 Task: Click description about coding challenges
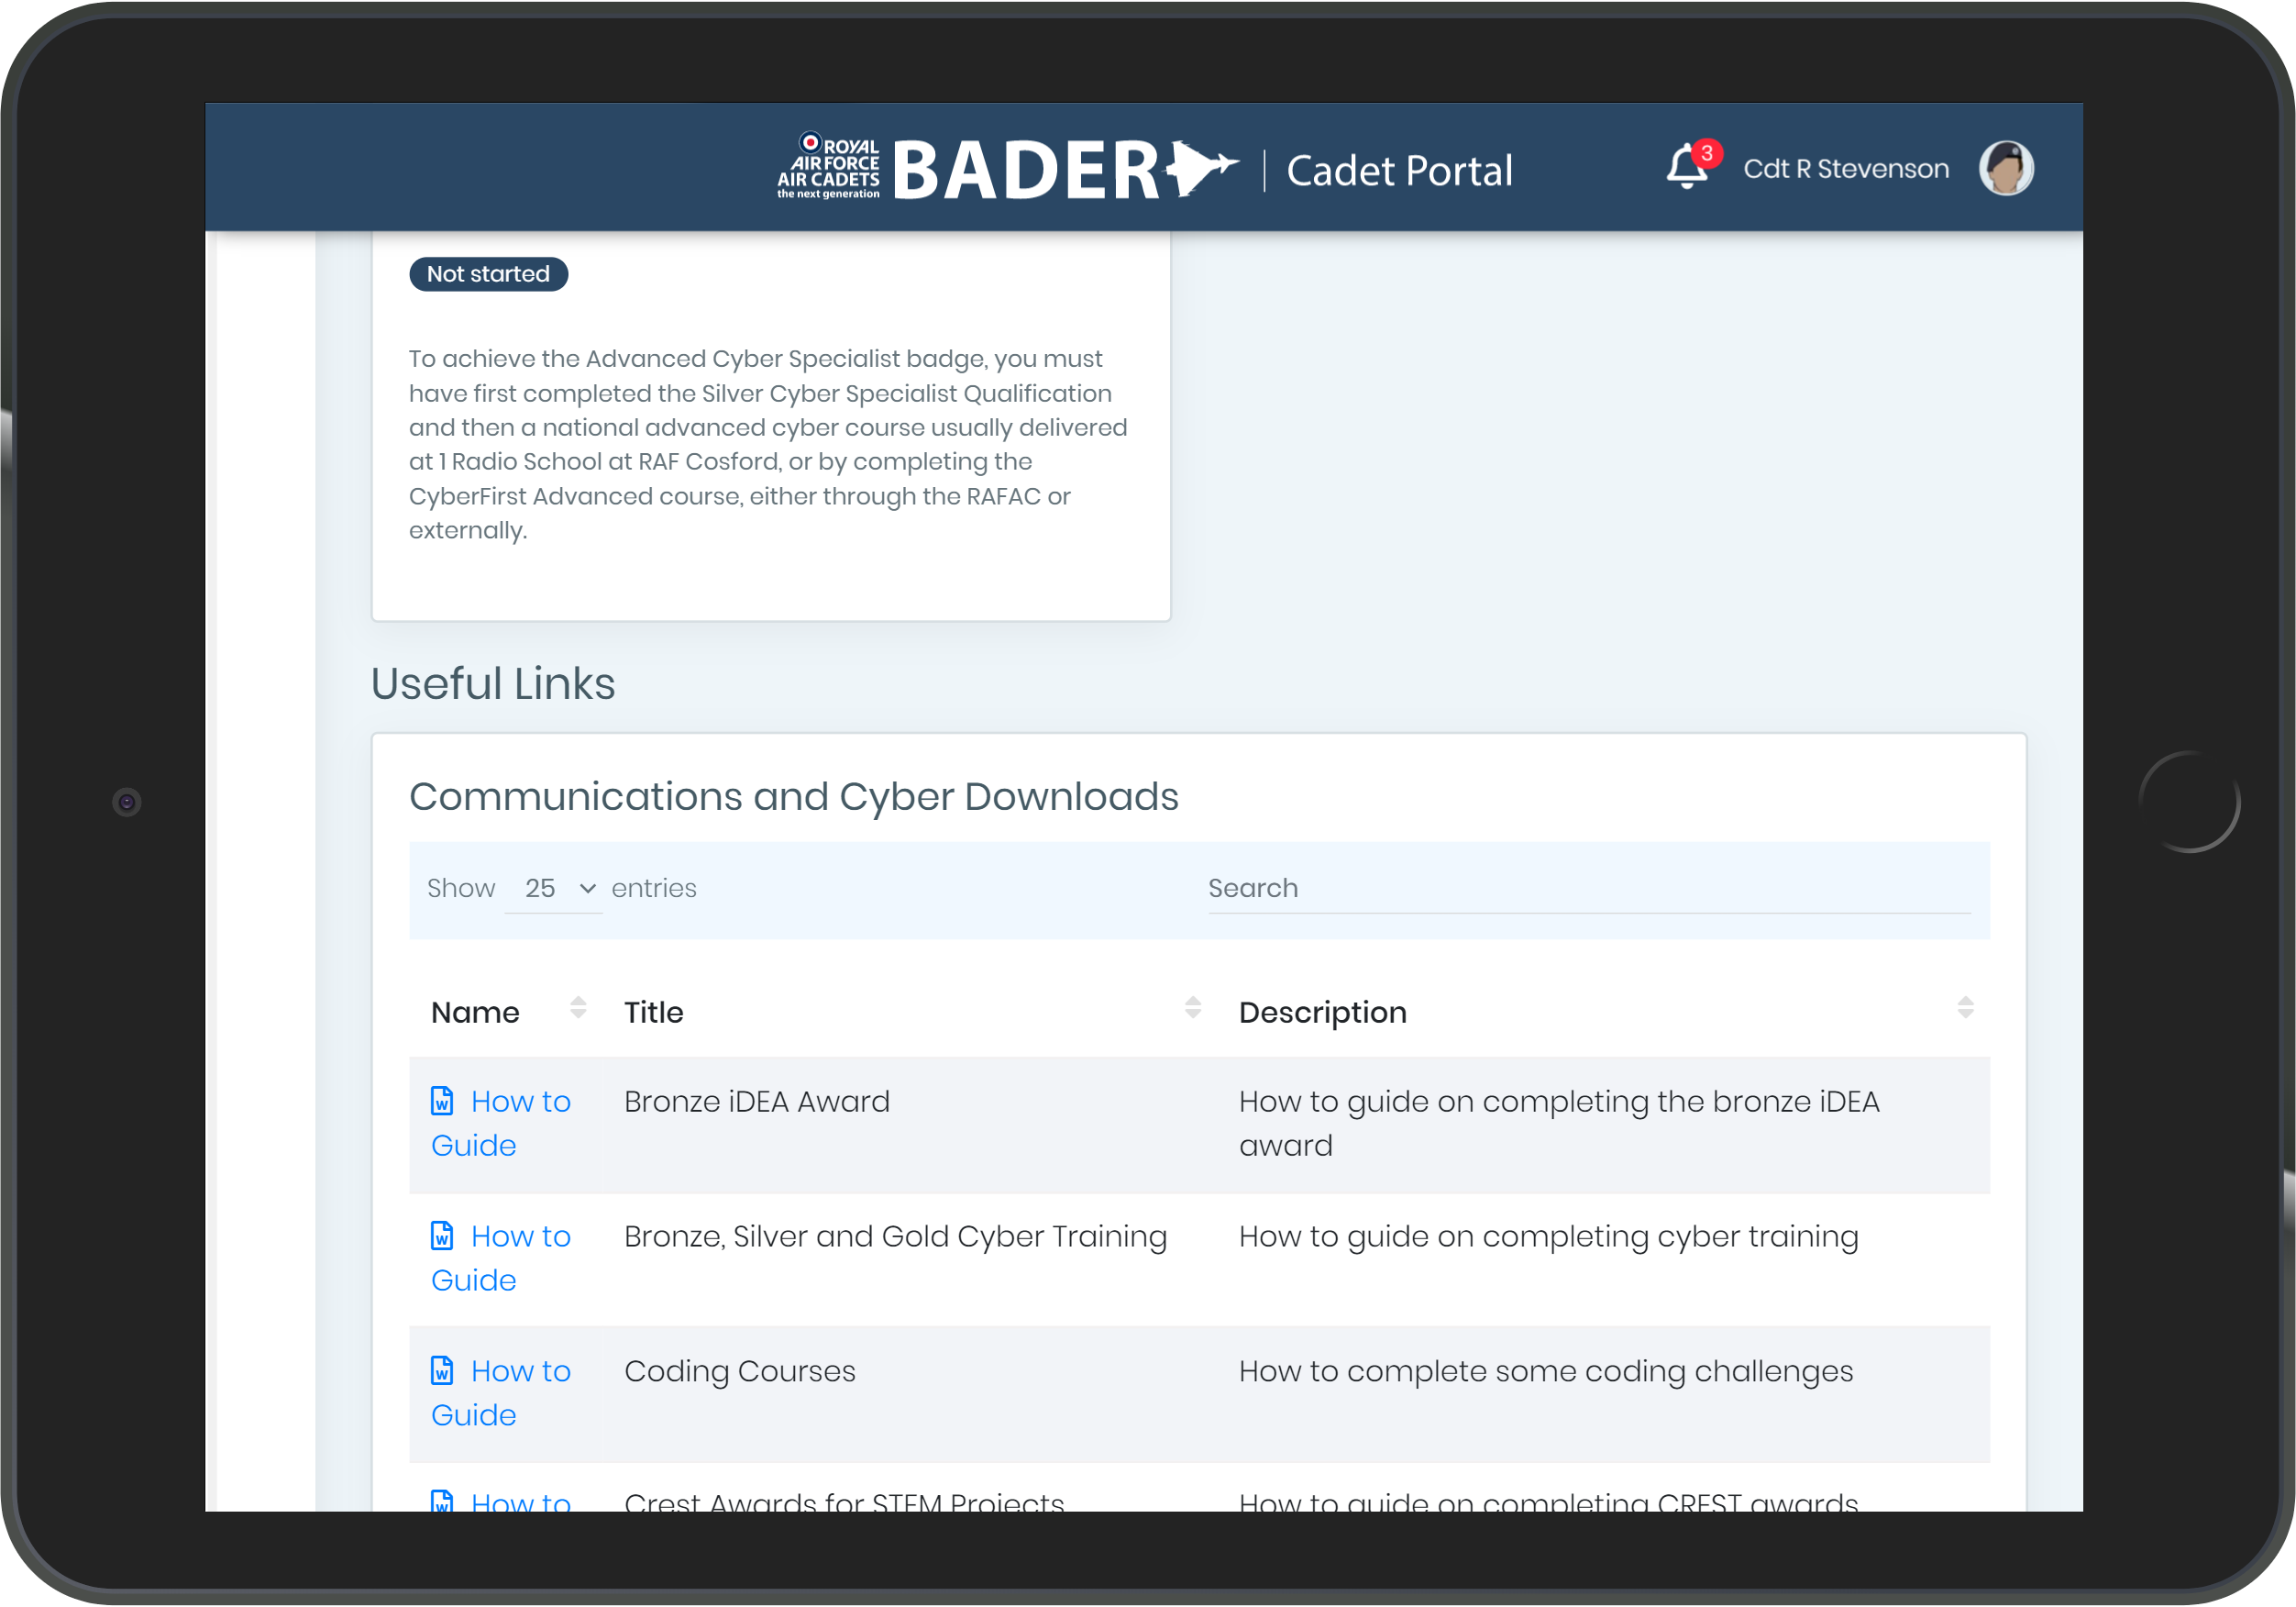(x=1546, y=1372)
